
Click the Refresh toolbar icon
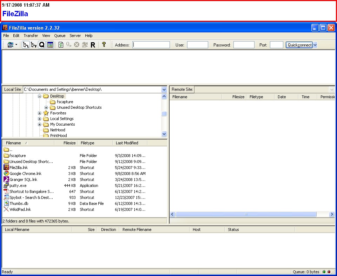(x=61, y=45)
